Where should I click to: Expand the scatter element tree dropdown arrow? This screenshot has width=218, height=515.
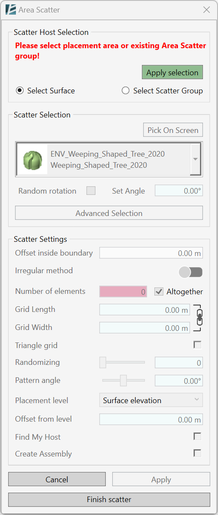pyautogui.click(x=195, y=159)
